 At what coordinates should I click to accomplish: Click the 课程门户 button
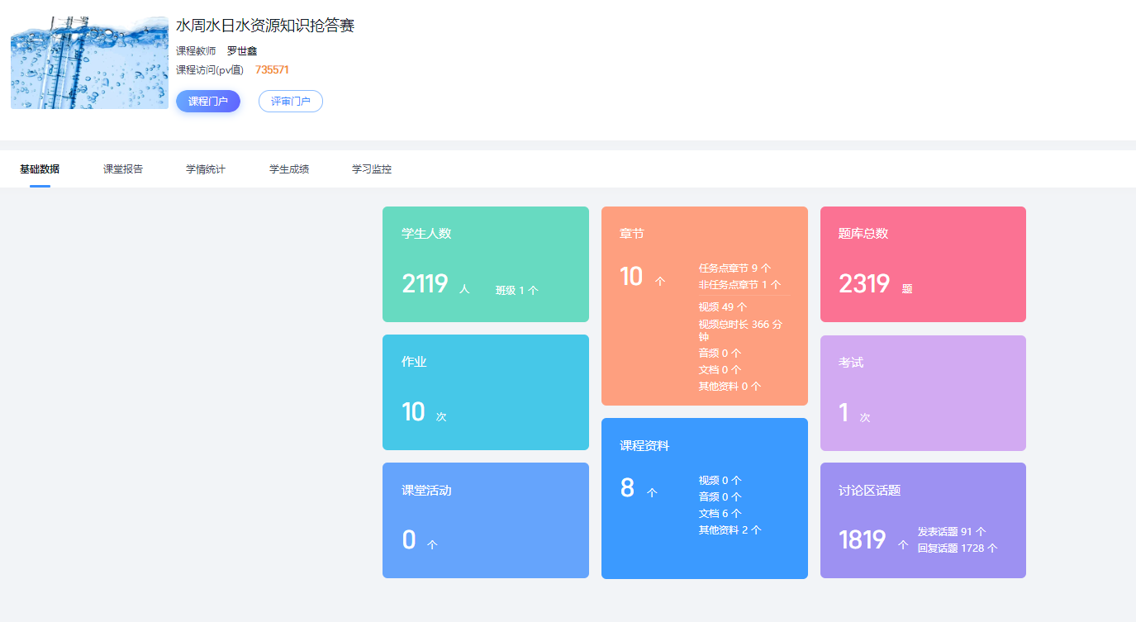coord(208,102)
